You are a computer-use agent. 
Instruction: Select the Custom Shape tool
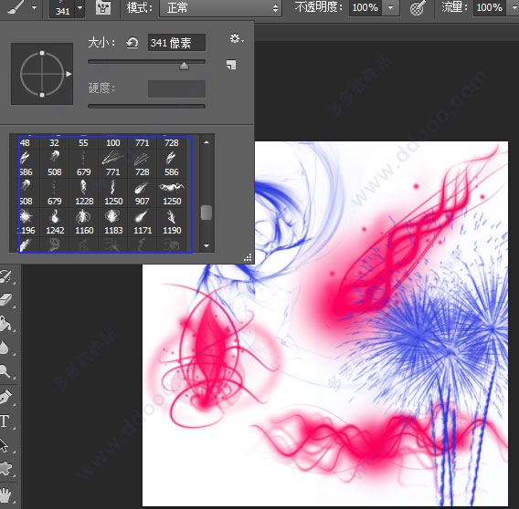(6, 469)
